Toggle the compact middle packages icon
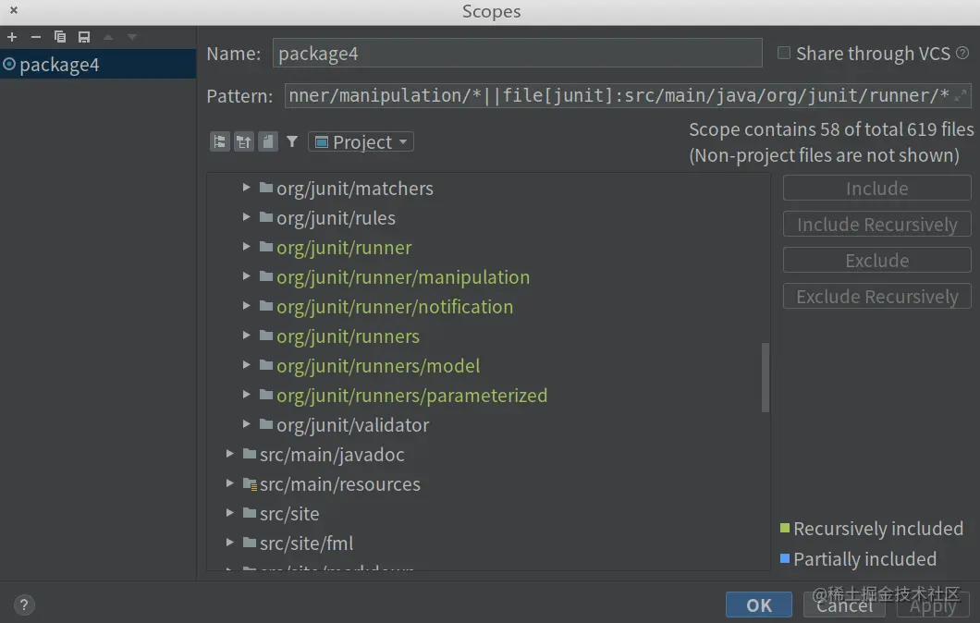 [244, 141]
